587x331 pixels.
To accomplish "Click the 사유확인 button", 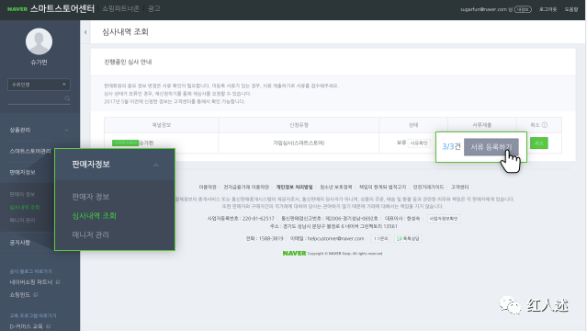I will [x=419, y=143].
